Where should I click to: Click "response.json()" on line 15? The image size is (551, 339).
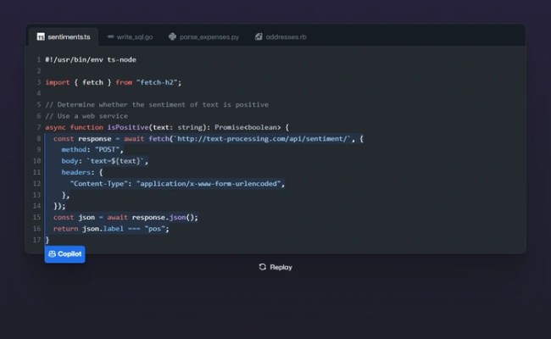[x=164, y=218]
